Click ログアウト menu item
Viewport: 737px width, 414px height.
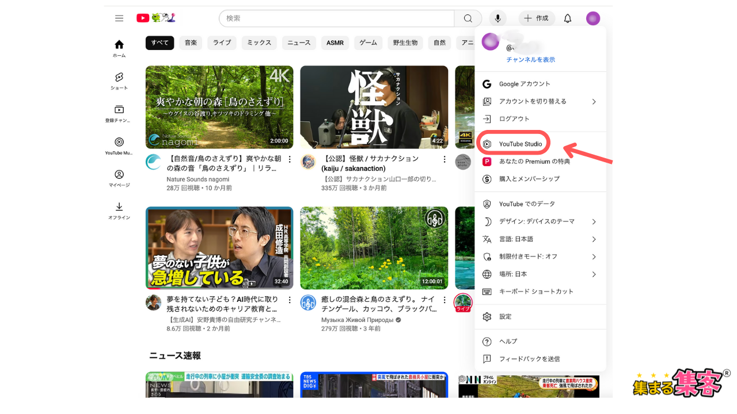(x=541, y=118)
